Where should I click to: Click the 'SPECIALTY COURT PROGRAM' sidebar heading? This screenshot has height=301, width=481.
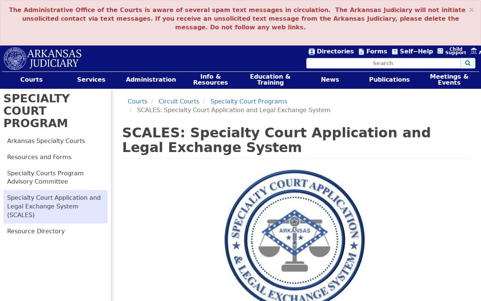[37, 111]
